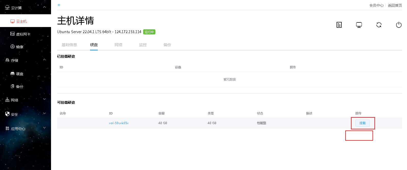Switch to the 监控 tab
This screenshot has width=407, height=170.
pos(143,45)
